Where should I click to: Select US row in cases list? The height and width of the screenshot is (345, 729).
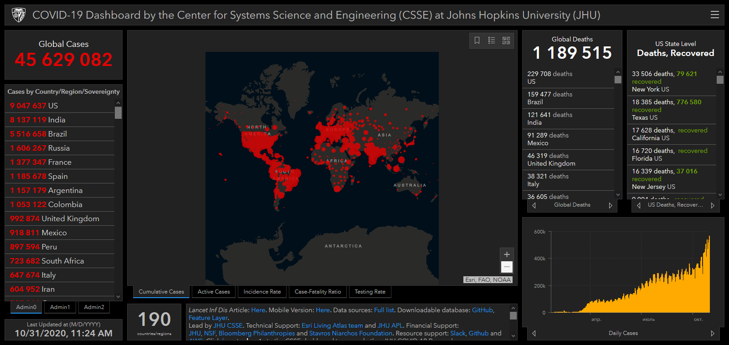(x=60, y=106)
